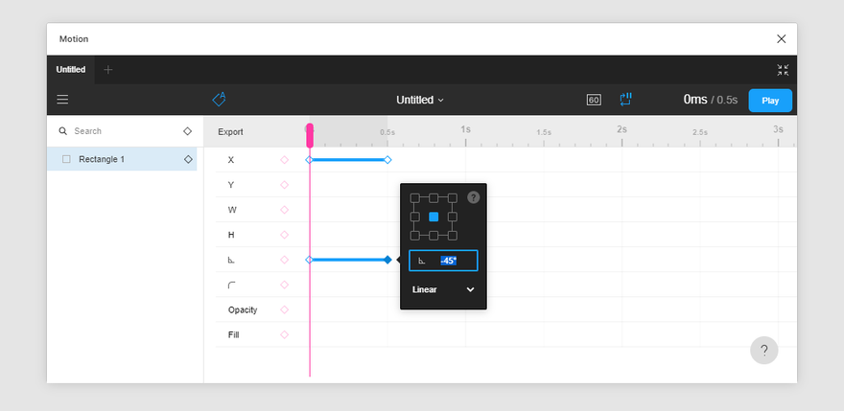Select the center transform origin point
Screen dimensions: 844x411
pos(434,217)
